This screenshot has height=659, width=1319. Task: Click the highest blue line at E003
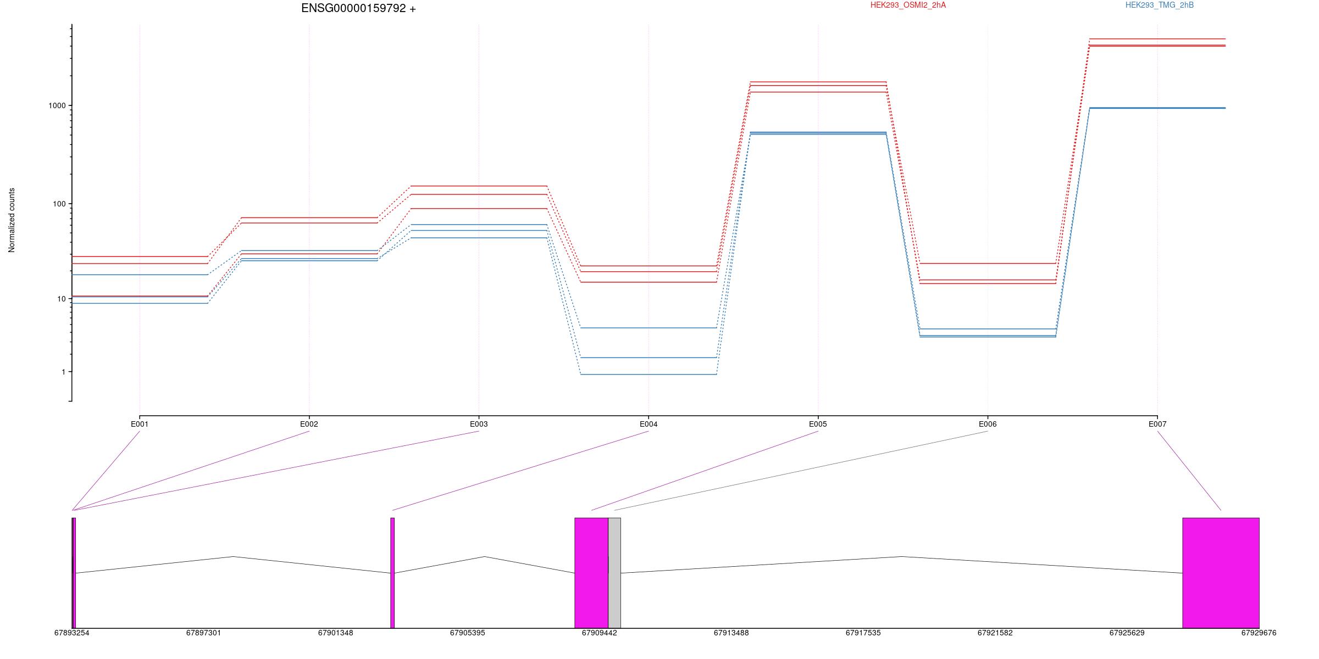479,225
